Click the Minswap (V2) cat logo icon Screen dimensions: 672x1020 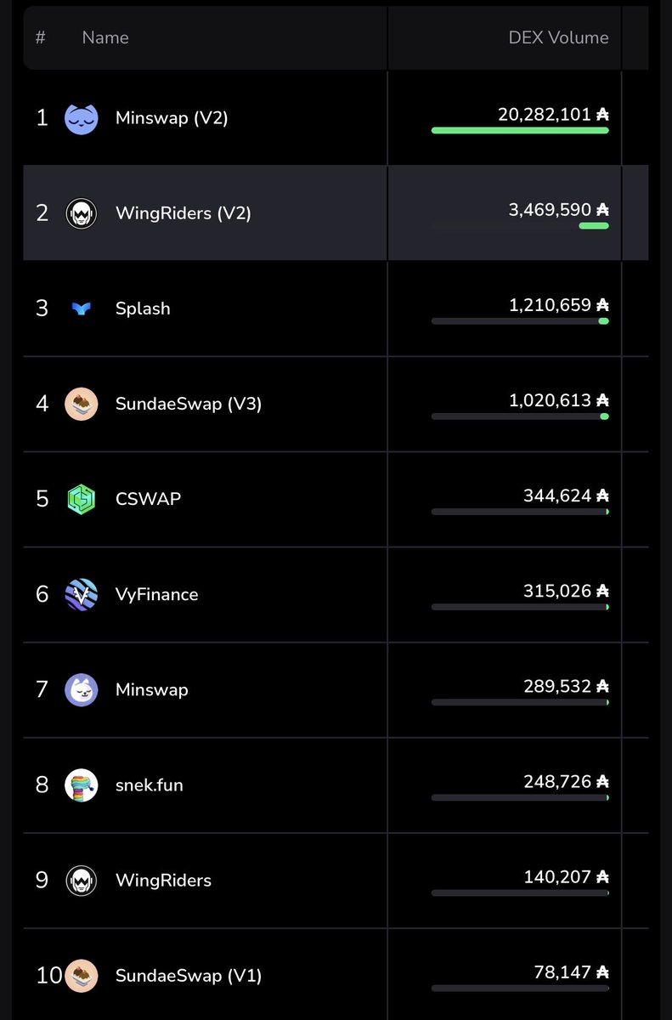(x=82, y=117)
